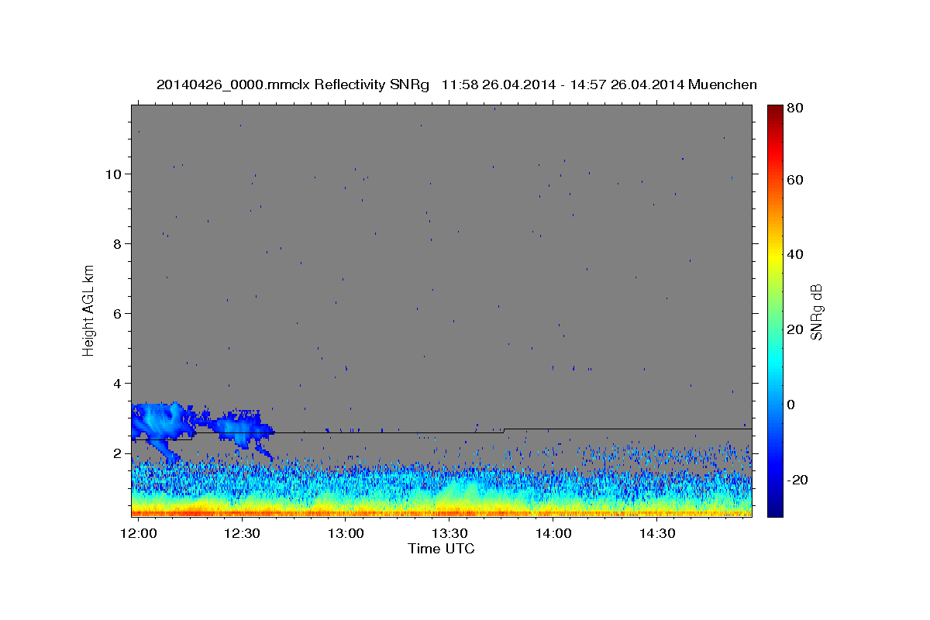Image resolution: width=930 pixels, height=620 pixels.
Task: Click the height tick label 10
Action: point(113,174)
